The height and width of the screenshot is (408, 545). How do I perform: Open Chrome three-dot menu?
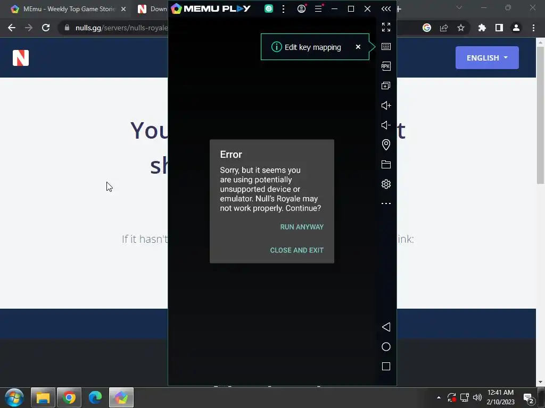pyautogui.click(x=533, y=28)
